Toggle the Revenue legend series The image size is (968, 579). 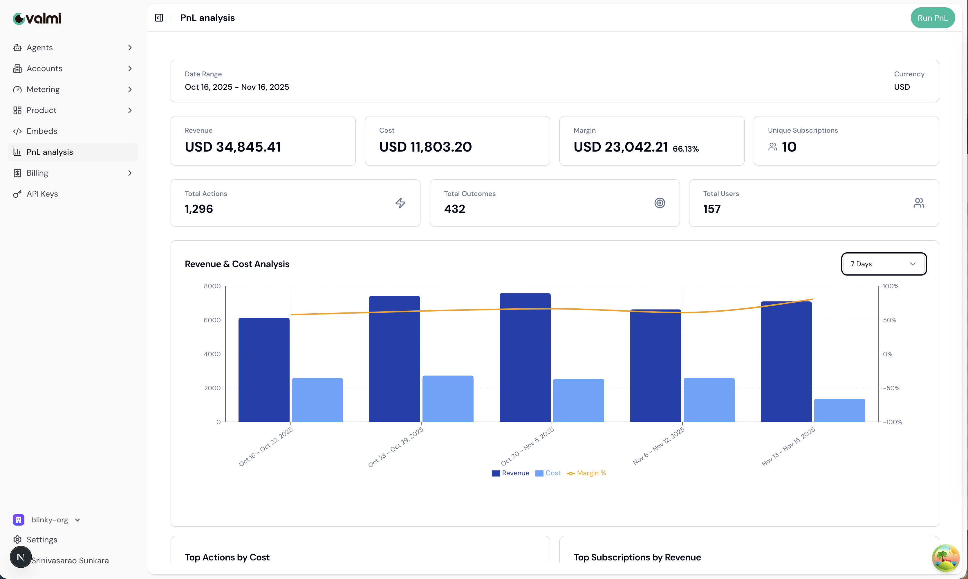510,473
